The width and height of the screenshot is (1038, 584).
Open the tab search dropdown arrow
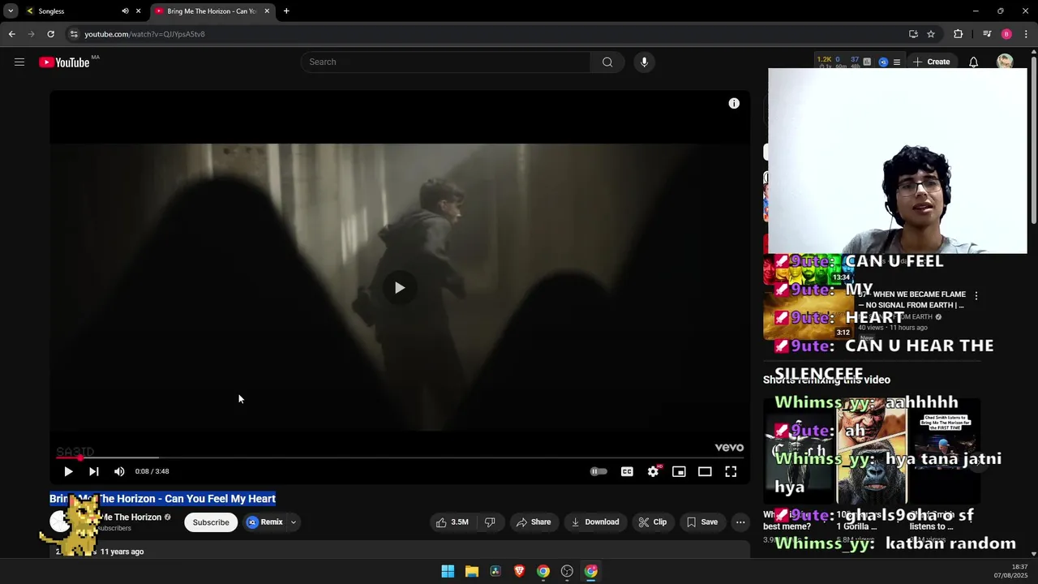click(11, 11)
